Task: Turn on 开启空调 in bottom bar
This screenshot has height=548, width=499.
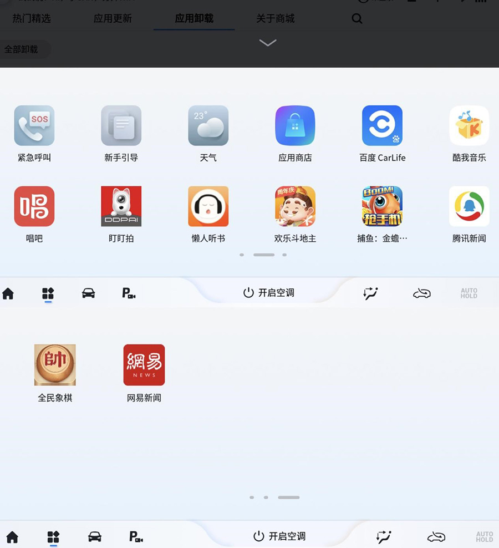Action: point(279,536)
